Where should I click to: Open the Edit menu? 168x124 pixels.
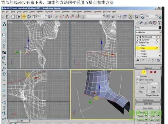click(x=7, y=11)
